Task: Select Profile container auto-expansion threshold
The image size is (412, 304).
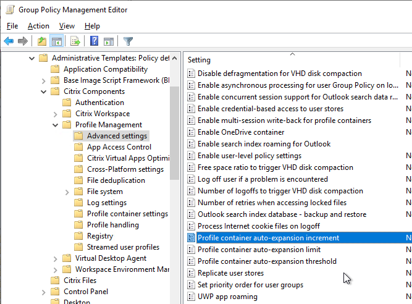Action: click(x=267, y=261)
